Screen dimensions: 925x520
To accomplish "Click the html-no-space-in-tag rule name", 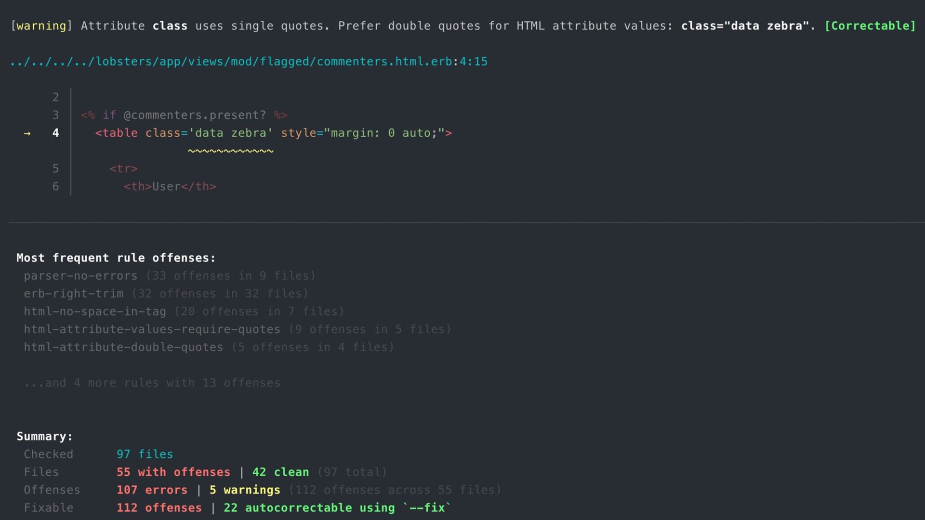I will point(95,312).
